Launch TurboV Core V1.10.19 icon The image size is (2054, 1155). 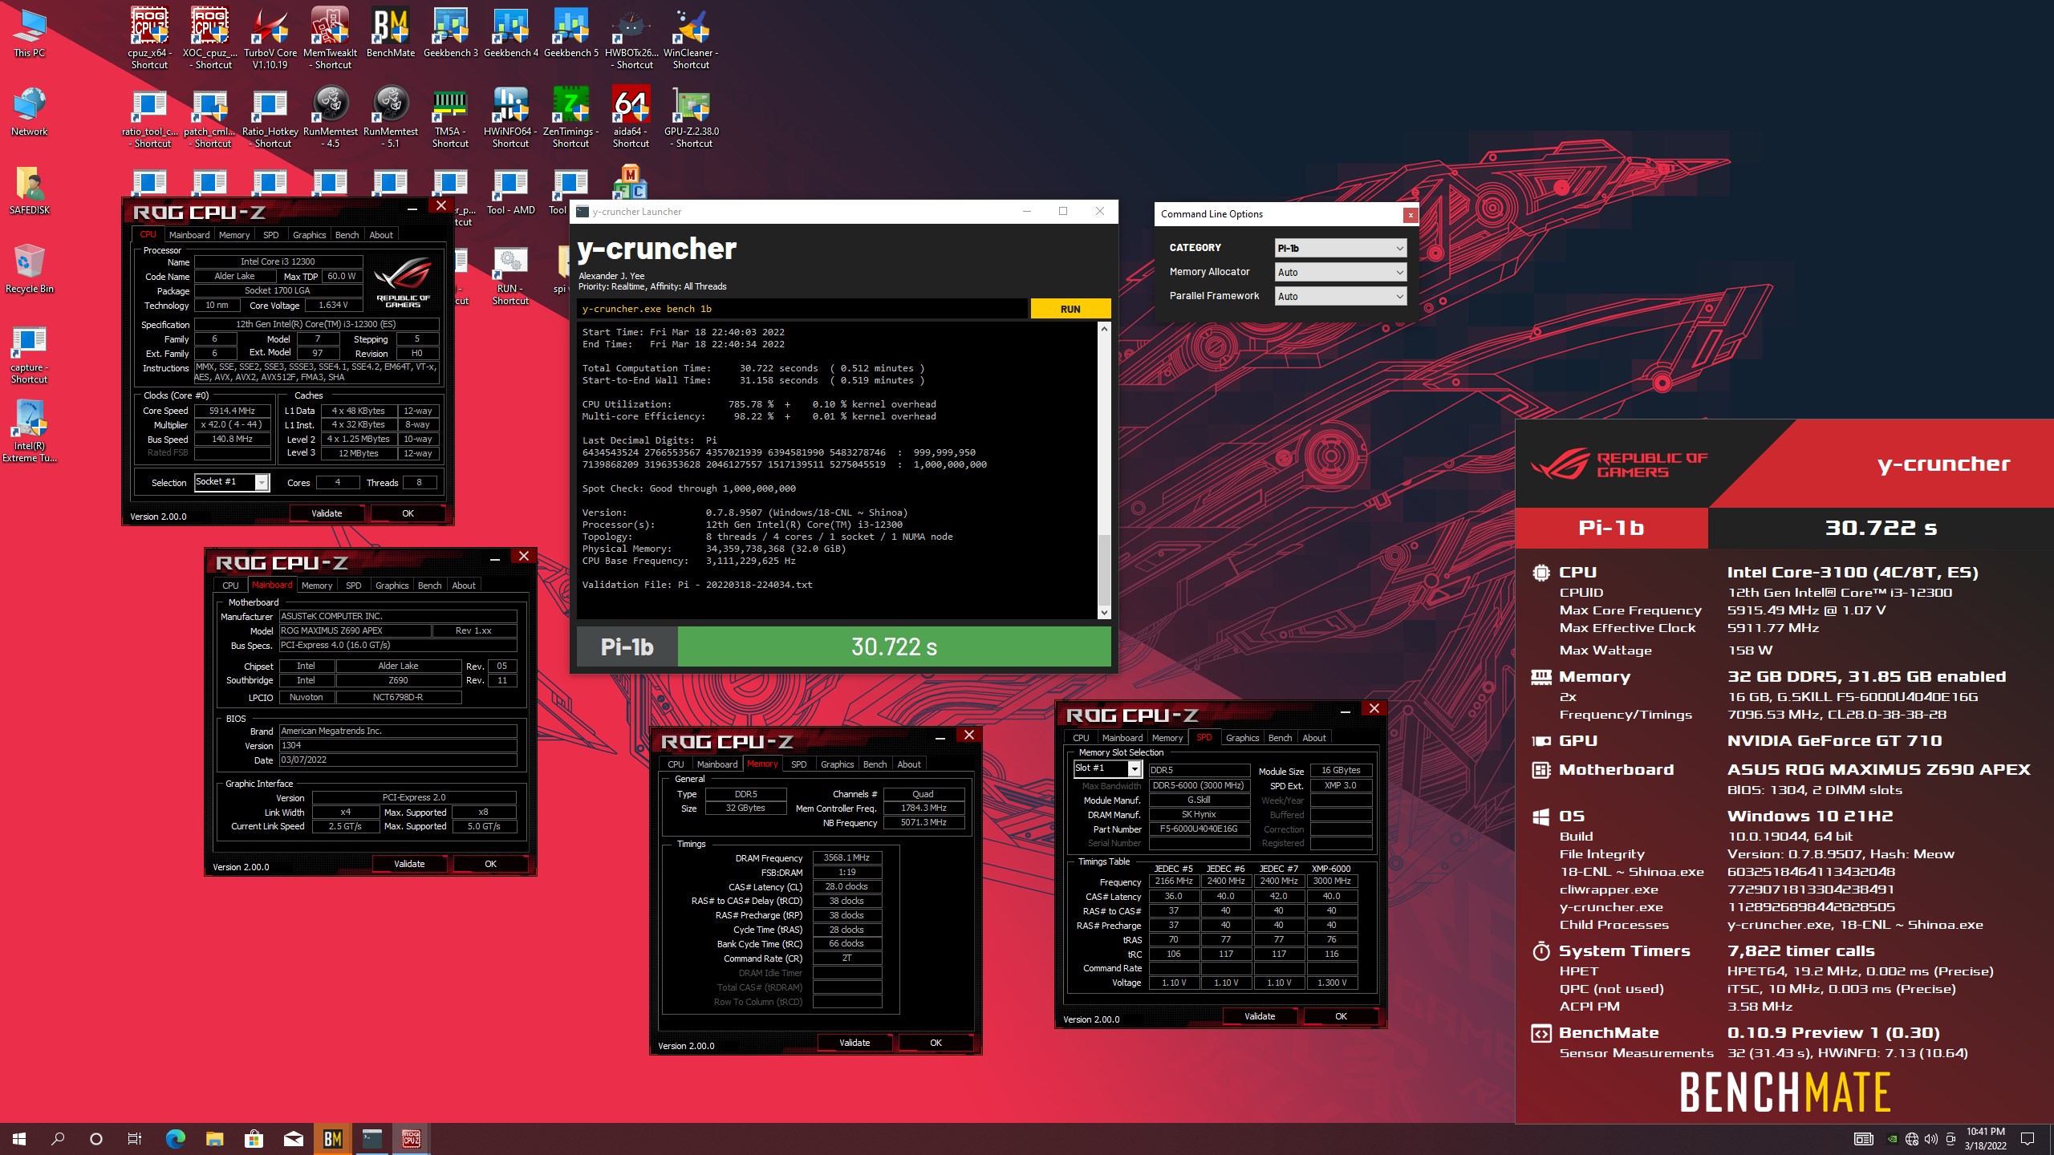tap(270, 37)
